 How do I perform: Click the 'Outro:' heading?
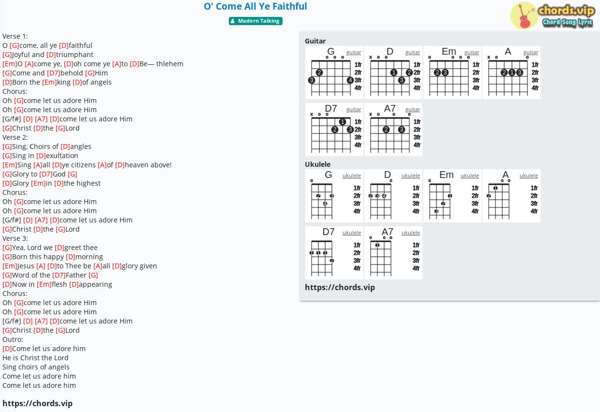click(x=13, y=339)
